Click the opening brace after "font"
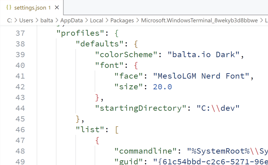This screenshot has width=268, height=165. tap(136, 66)
